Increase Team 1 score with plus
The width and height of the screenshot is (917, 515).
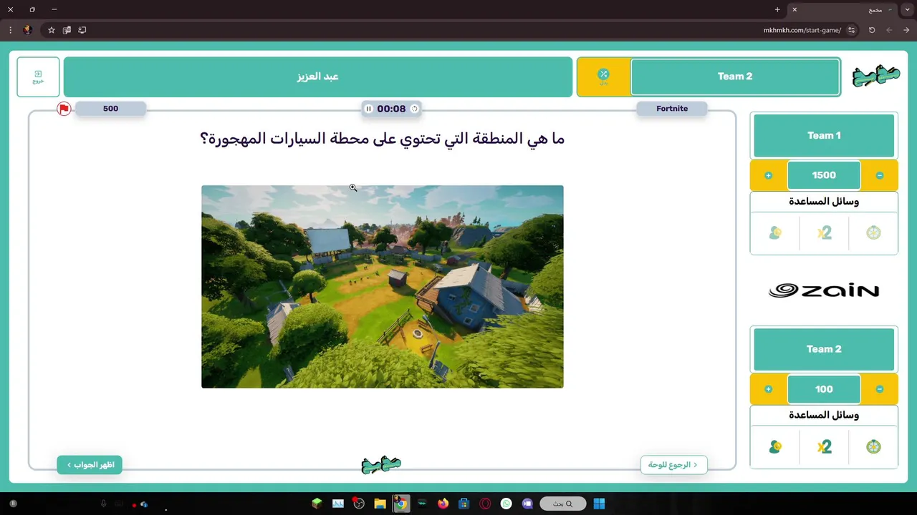coord(768,175)
